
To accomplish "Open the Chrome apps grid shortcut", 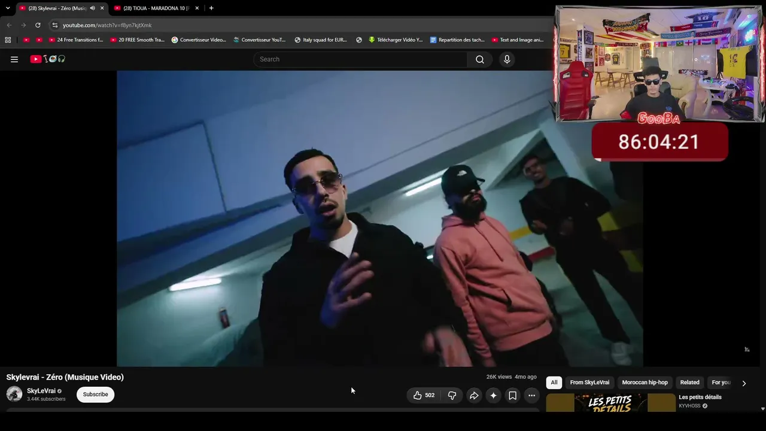I will (x=8, y=40).
